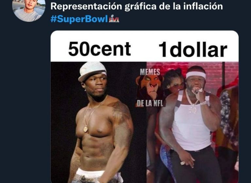The height and width of the screenshot is (183, 251).
Task: Click the white cap on left man
Action: [92, 71]
